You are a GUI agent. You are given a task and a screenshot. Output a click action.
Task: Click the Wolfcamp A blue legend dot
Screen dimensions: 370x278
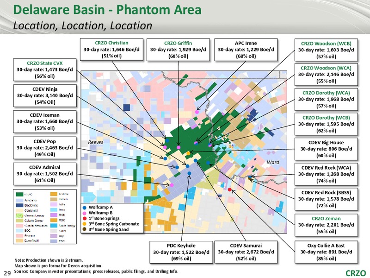(85, 208)
